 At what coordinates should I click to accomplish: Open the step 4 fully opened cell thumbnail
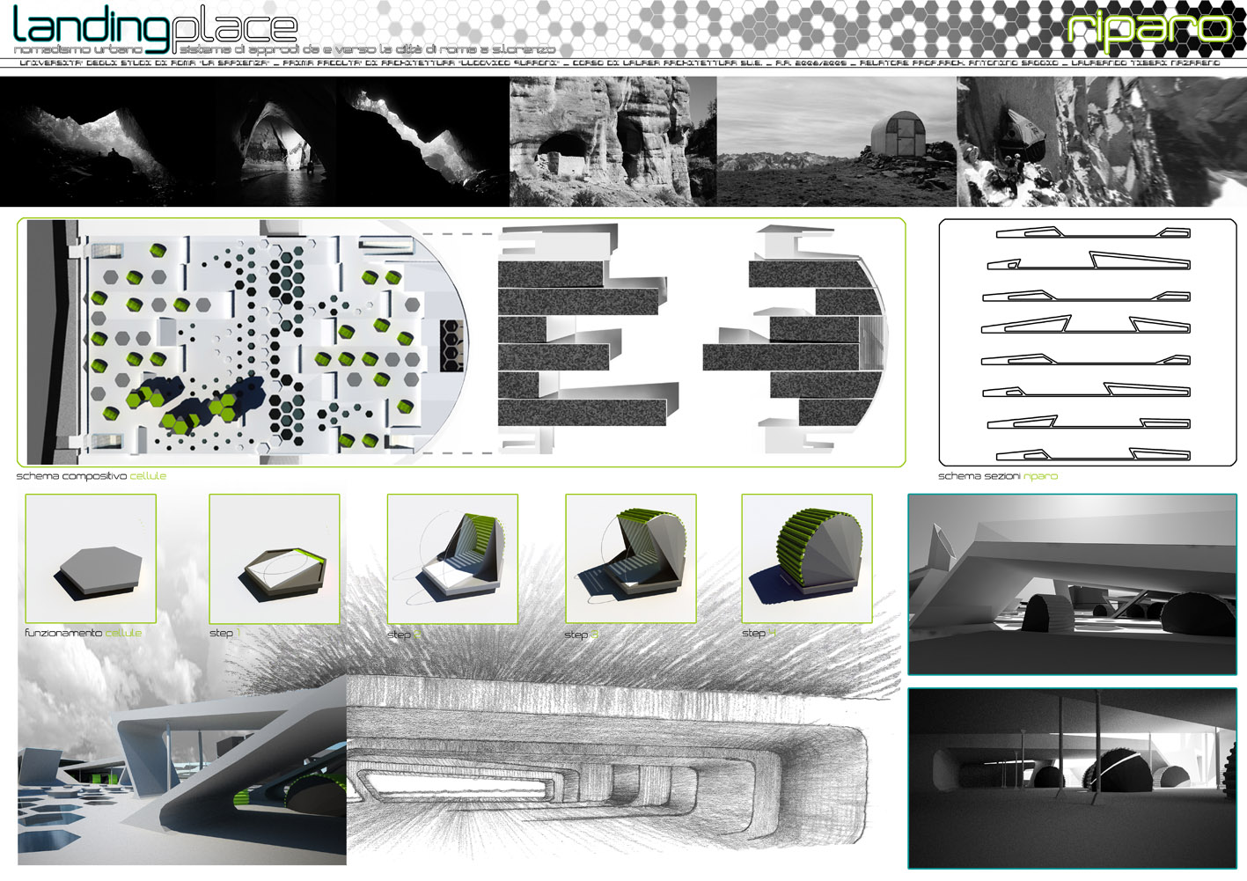click(x=807, y=559)
